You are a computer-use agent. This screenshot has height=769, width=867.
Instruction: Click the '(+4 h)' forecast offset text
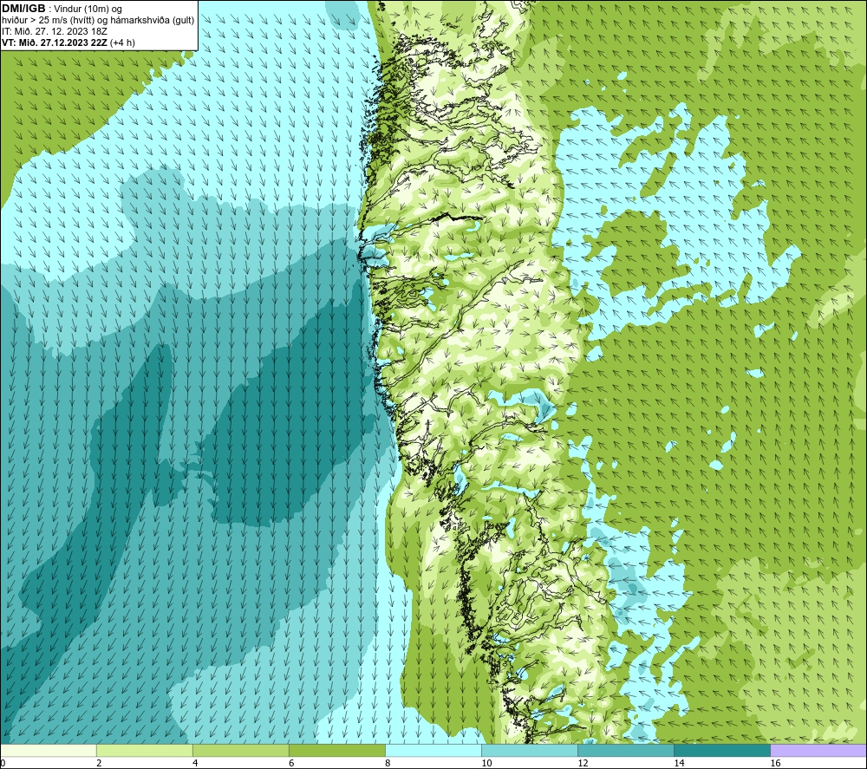[x=122, y=42]
